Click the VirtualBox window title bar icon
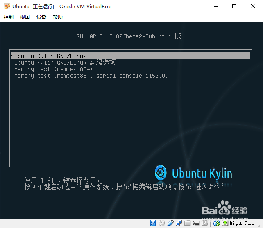The image size is (263, 228). pyautogui.click(x=7, y=7)
